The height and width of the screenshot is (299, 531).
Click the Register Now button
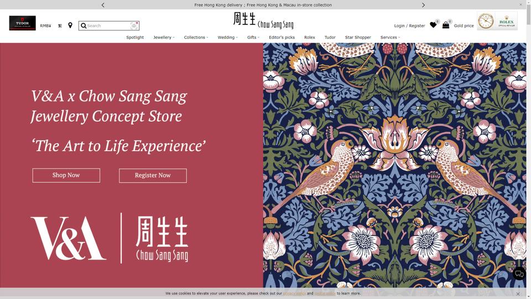coord(153,176)
